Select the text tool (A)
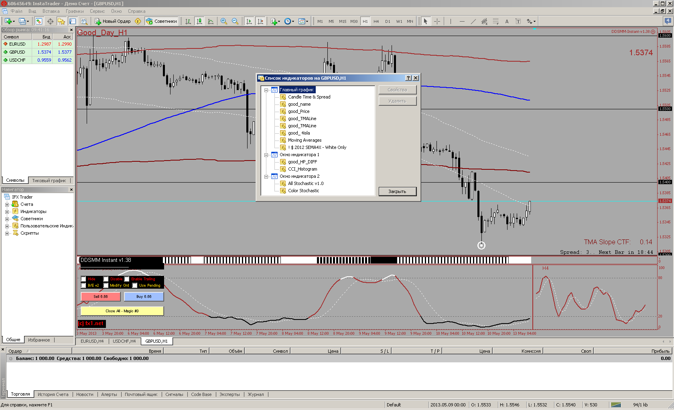Image resolution: width=674 pixels, height=410 pixels. (507, 21)
